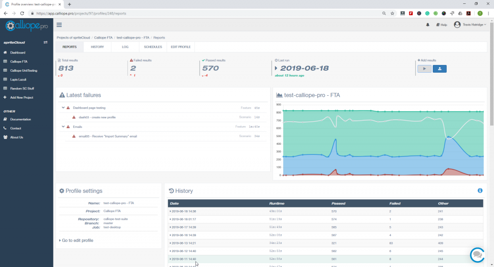494x267 pixels.
Task: Expand the 2019-06-13 14:21 history row
Action: click(183, 244)
